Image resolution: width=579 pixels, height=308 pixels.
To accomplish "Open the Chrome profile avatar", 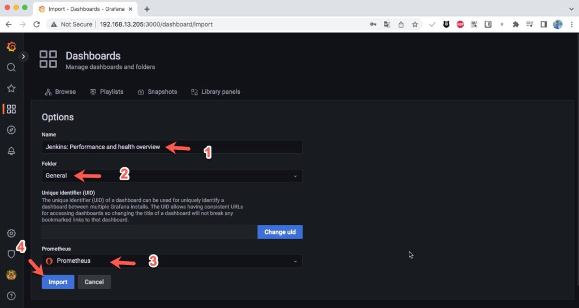I will [558, 24].
